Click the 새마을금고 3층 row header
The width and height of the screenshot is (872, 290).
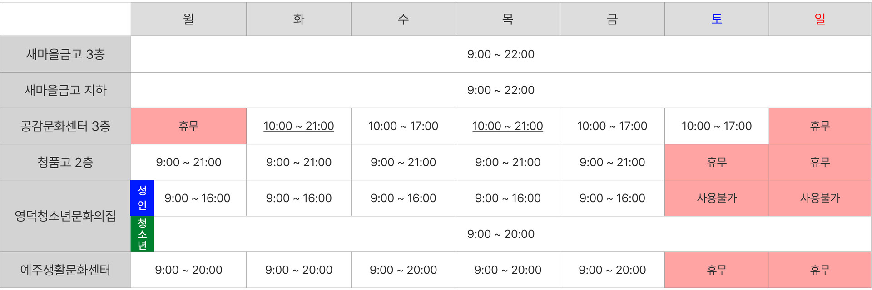[x=65, y=54]
